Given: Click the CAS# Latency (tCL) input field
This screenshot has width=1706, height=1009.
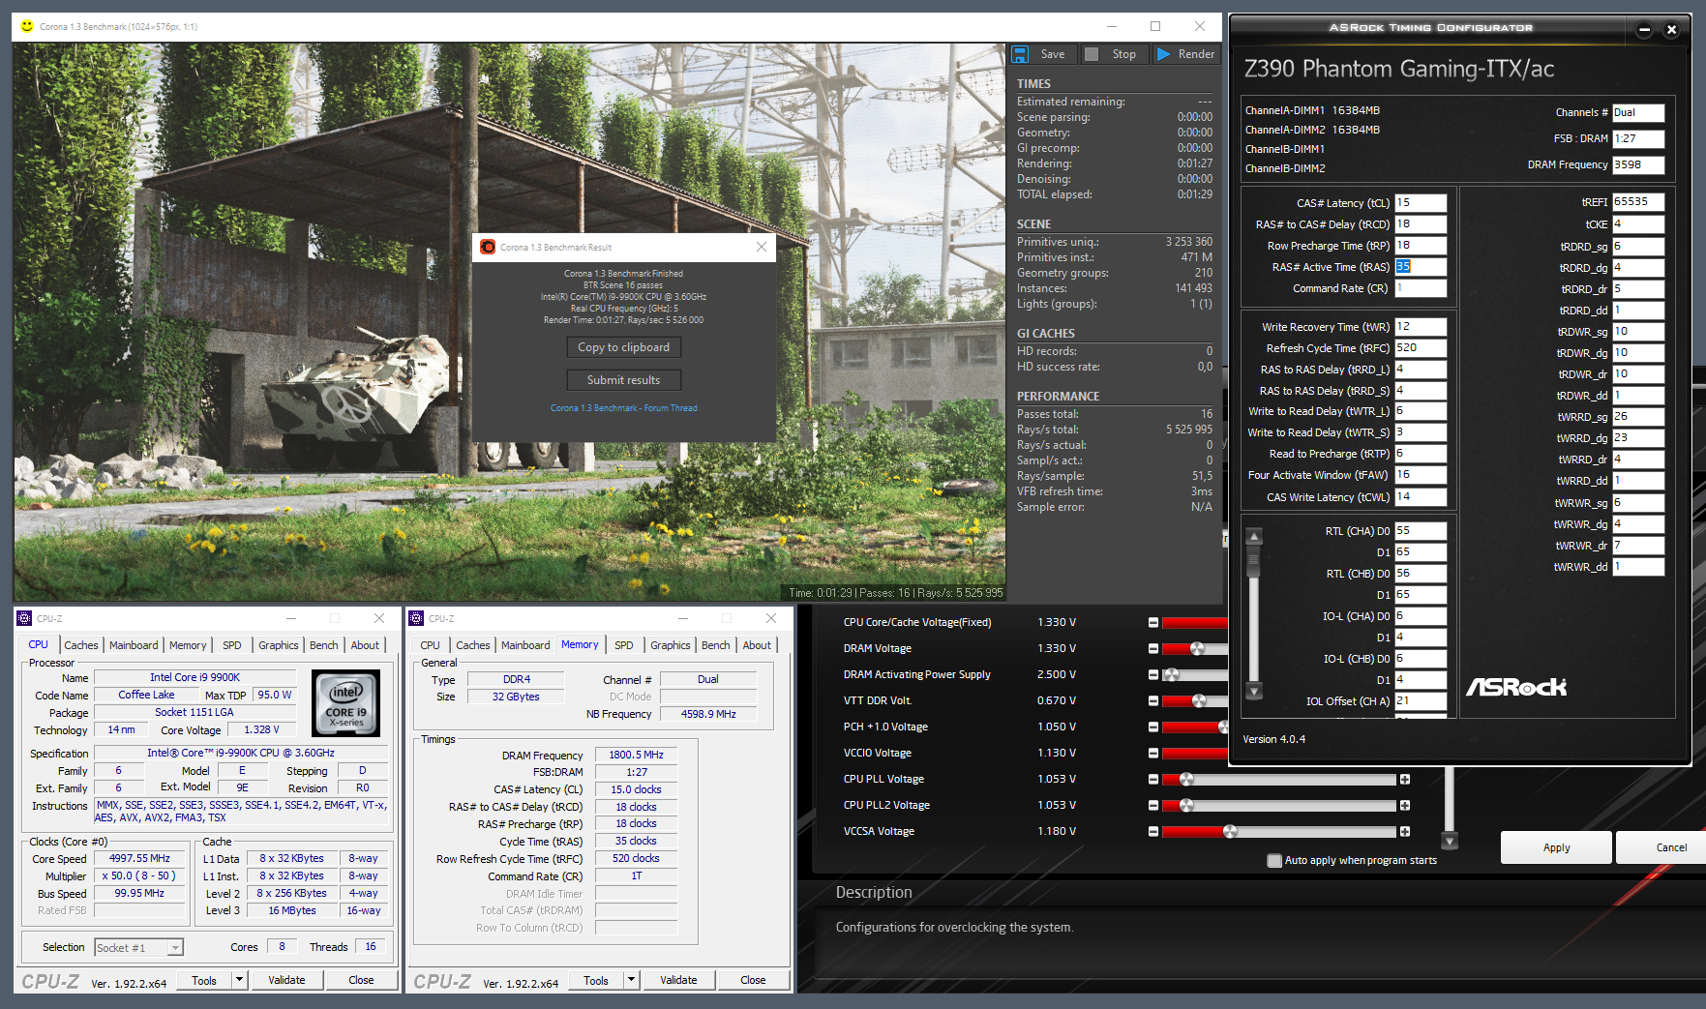Looking at the screenshot, I should pos(1421,203).
